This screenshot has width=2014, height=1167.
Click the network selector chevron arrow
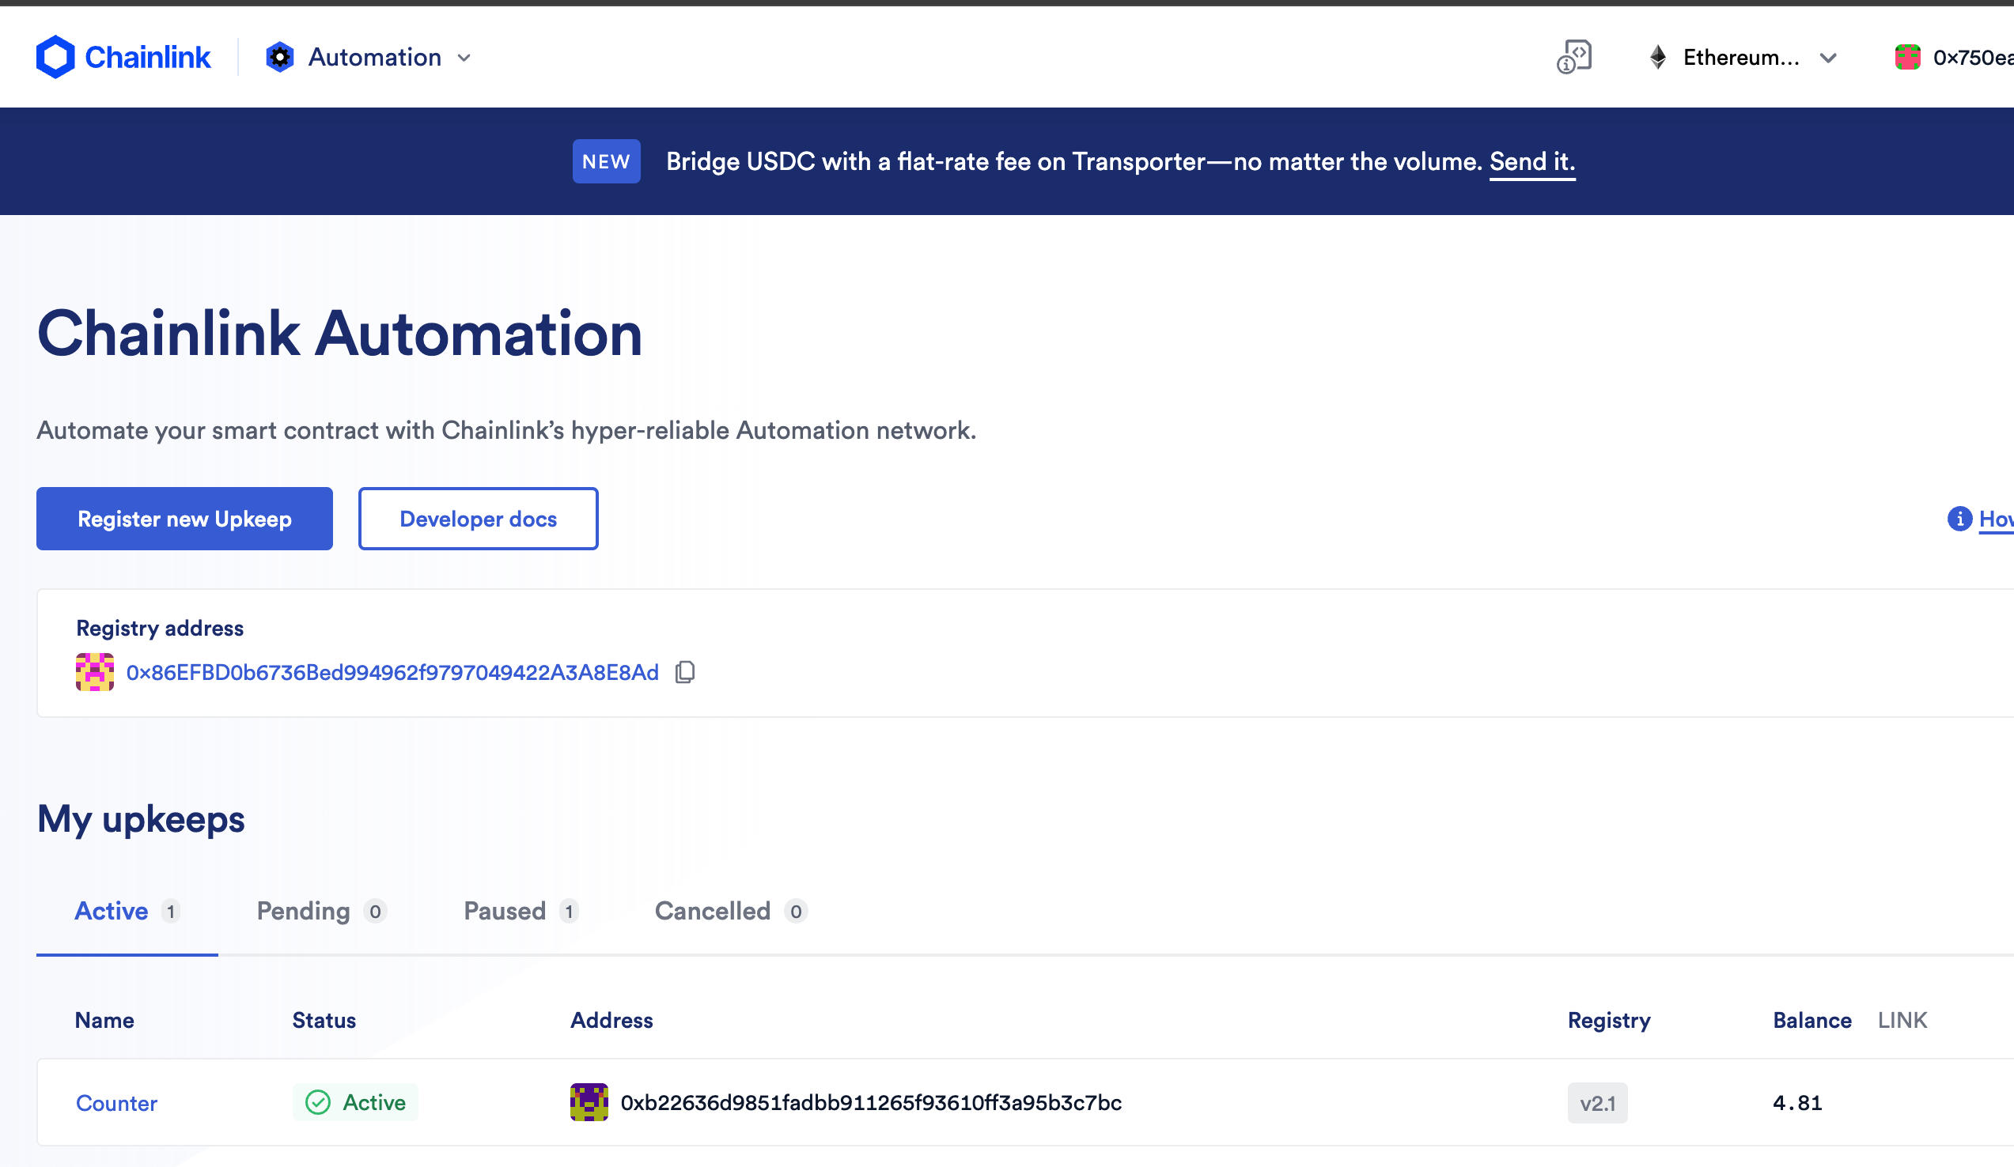click(1829, 58)
